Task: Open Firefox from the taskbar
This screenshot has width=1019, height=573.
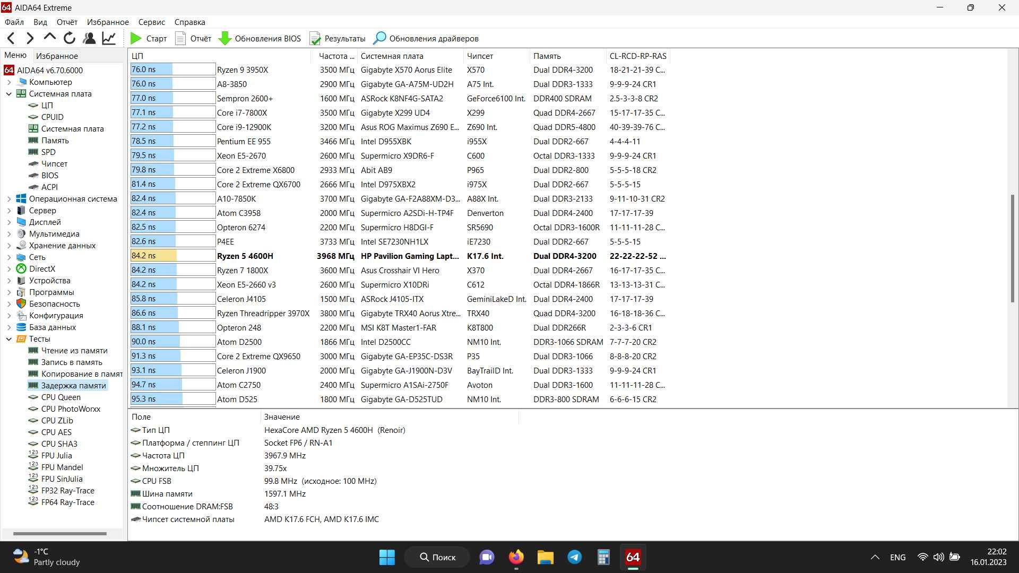Action: tap(516, 557)
